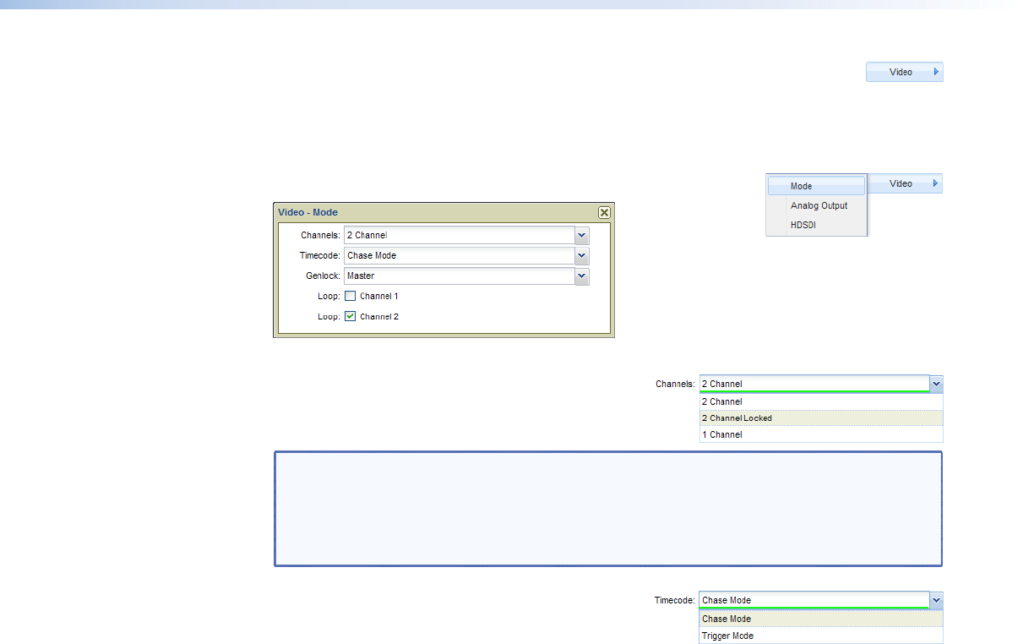Click the expanded Timecode dropdown arrow

(x=936, y=601)
